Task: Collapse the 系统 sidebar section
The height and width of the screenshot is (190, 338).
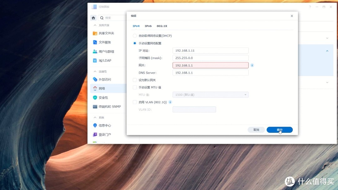Action: (95, 117)
